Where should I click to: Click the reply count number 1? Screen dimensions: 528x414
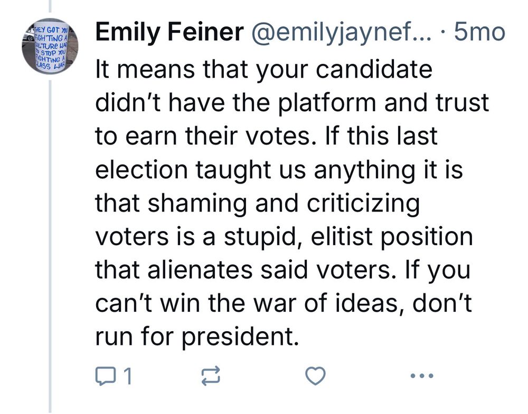coord(127,376)
